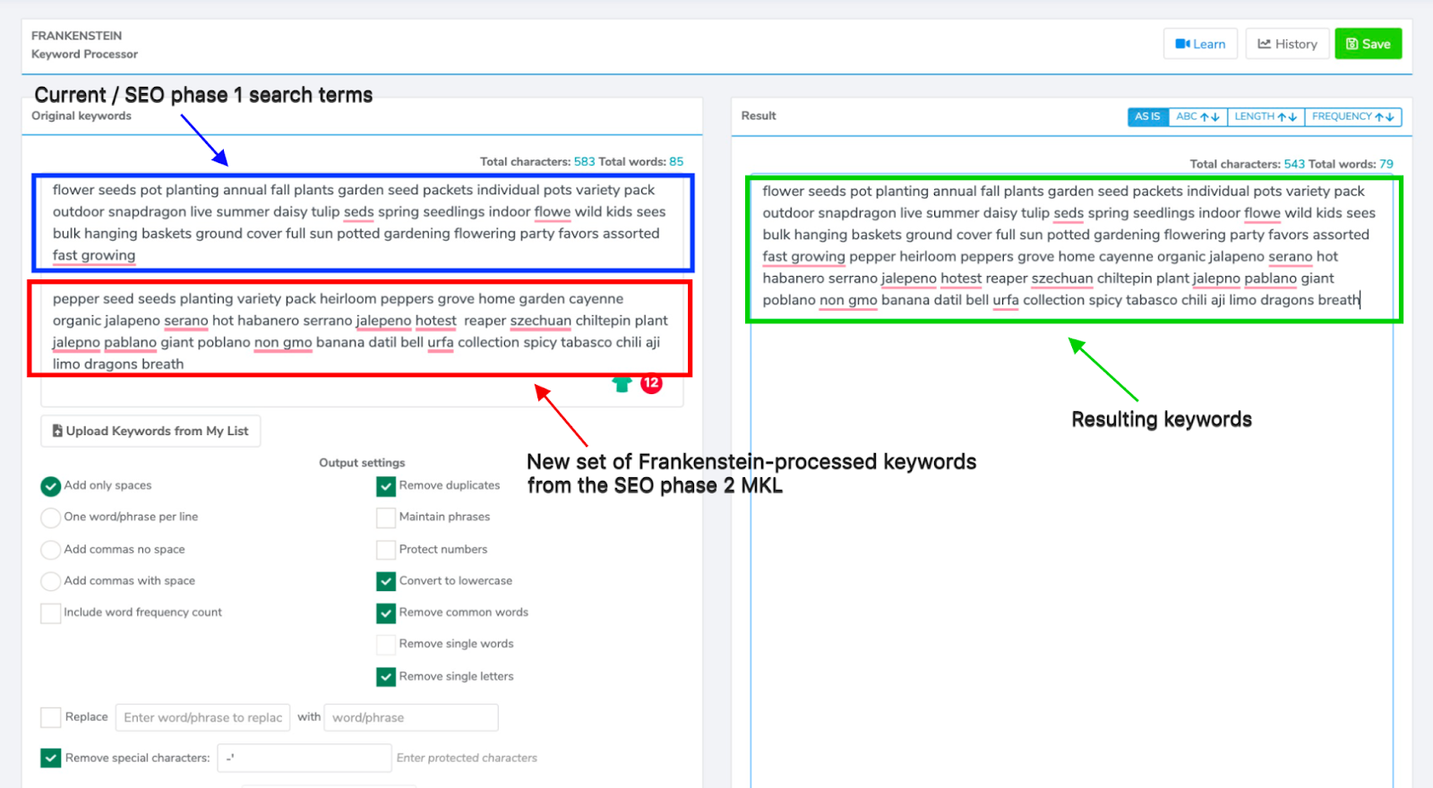Toggle the Convert to lowercase checkbox
Image resolution: width=1433 pixels, height=788 pixels.
(x=386, y=581)
